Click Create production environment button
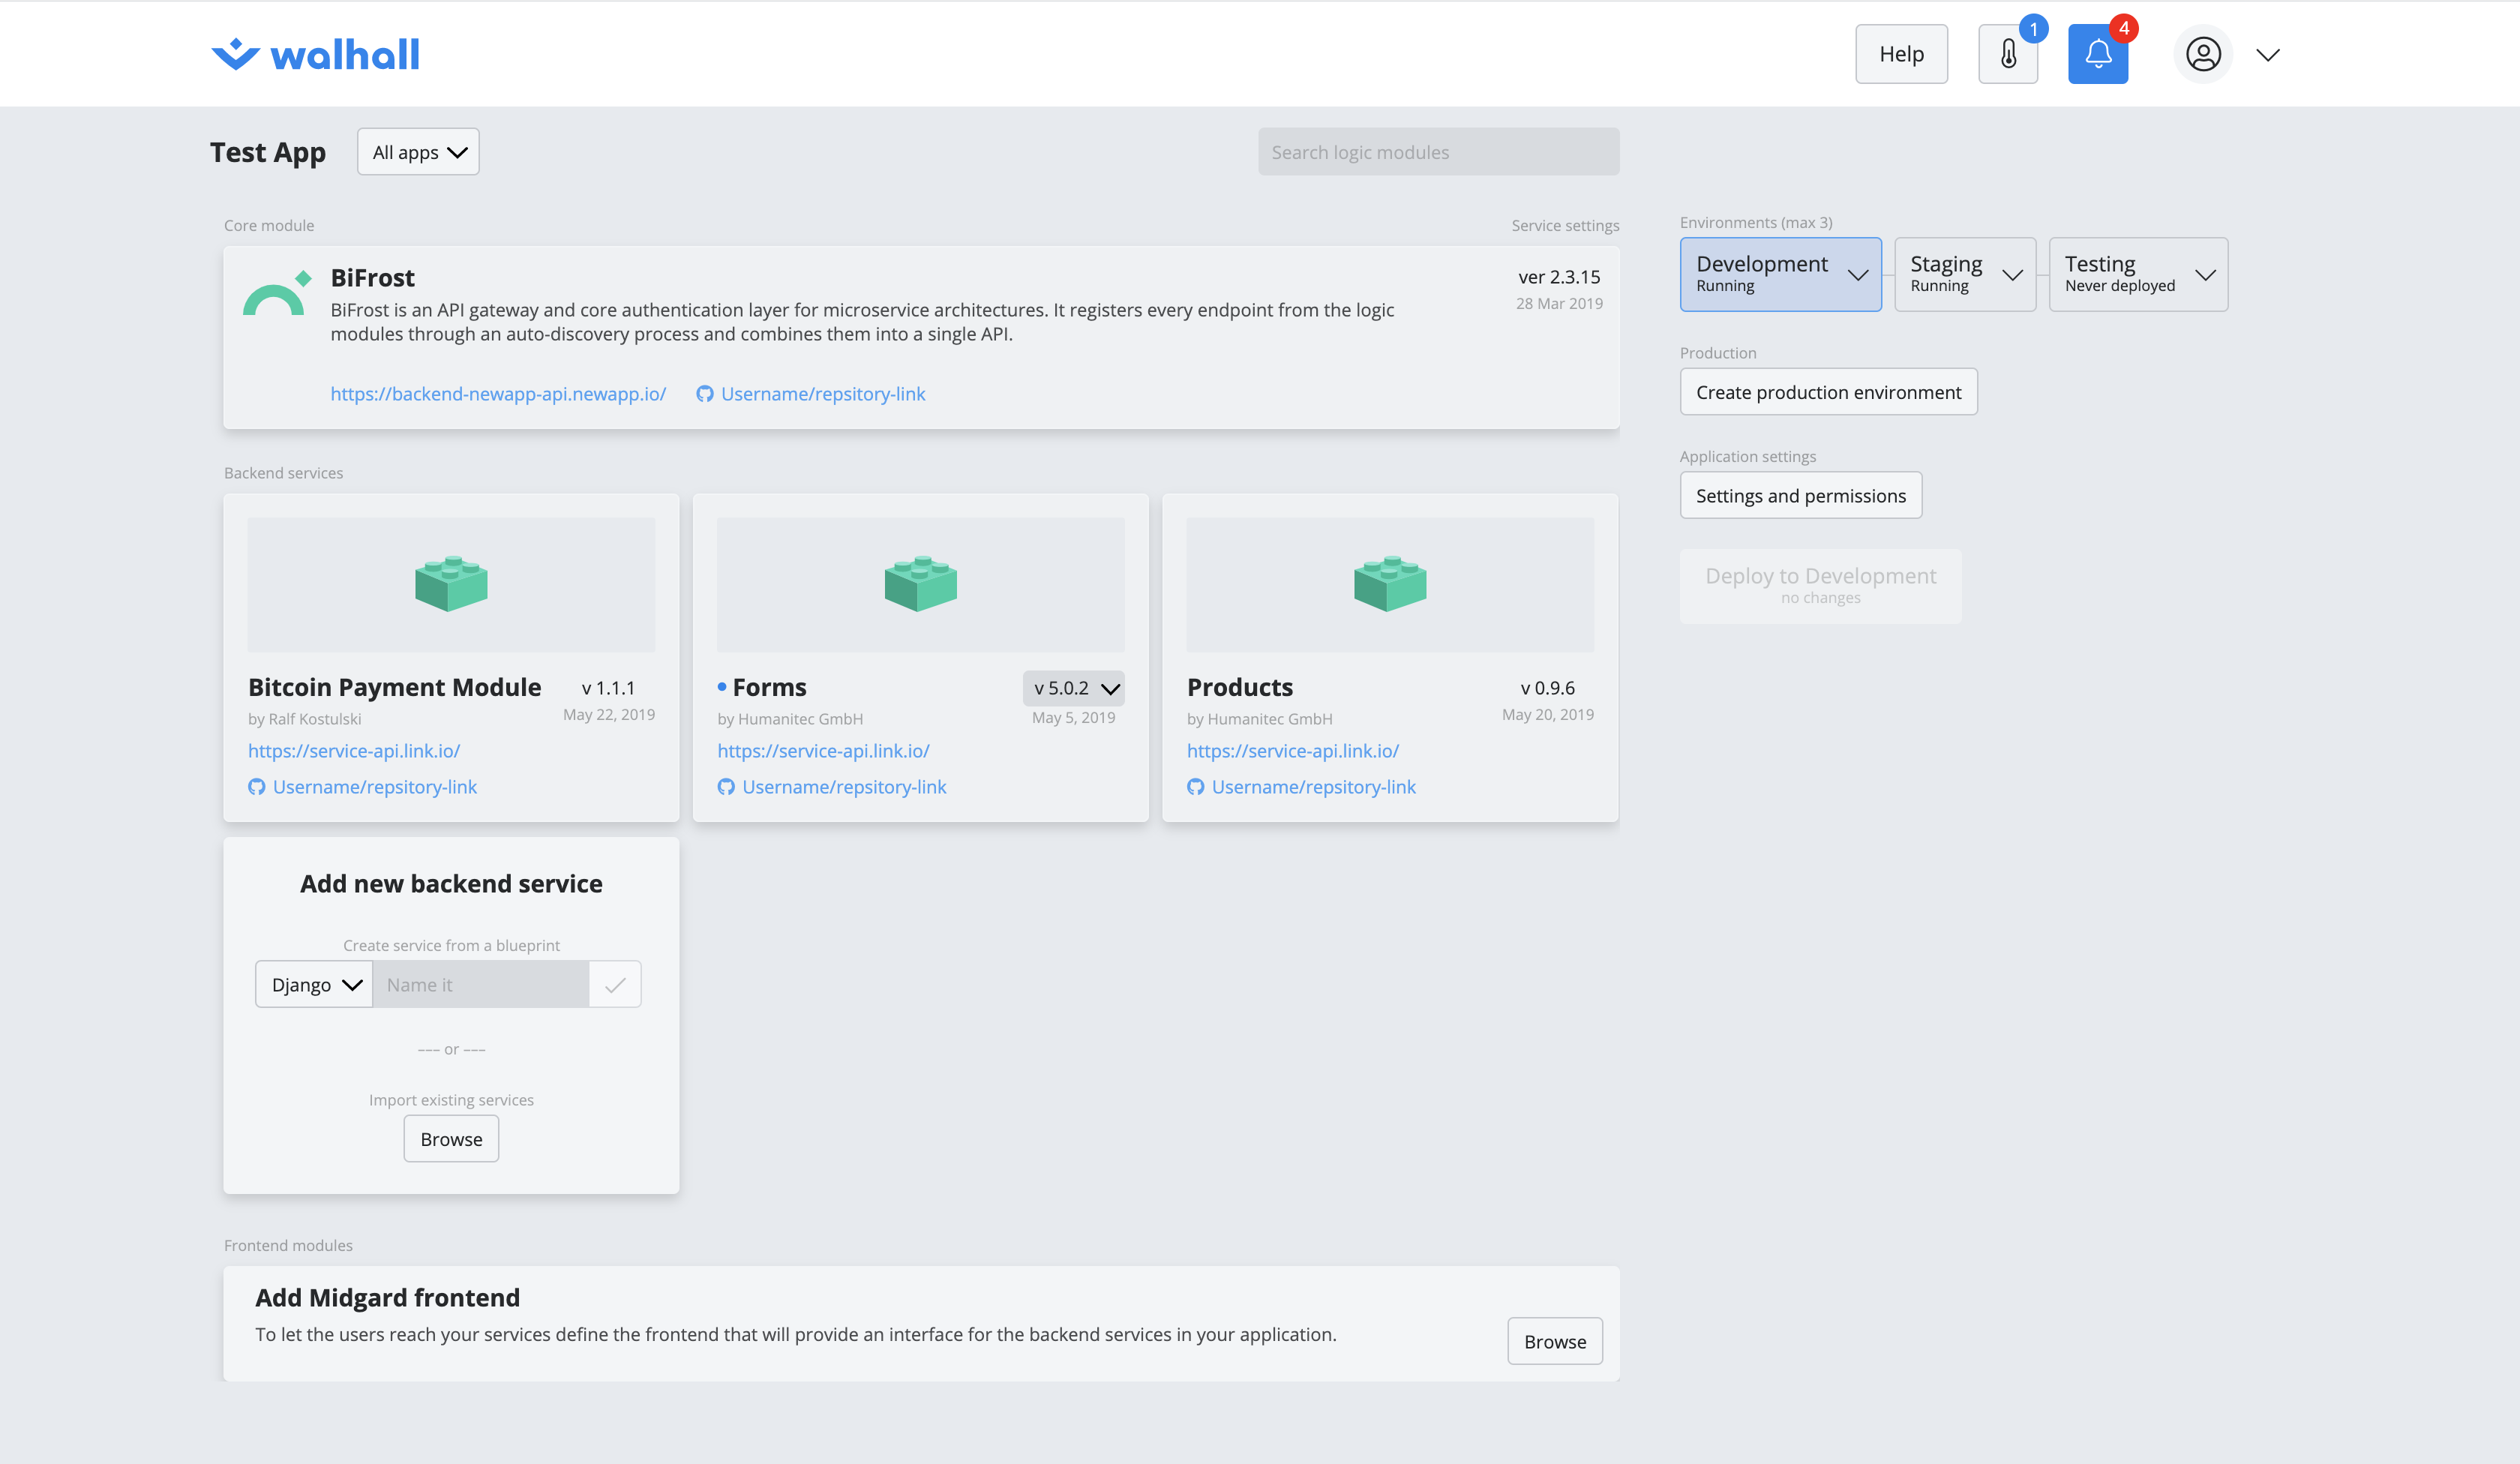The image size is (2520, 1464). (1828, 392)
